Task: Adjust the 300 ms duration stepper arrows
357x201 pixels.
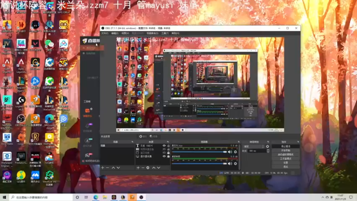Action: [268, 151]
